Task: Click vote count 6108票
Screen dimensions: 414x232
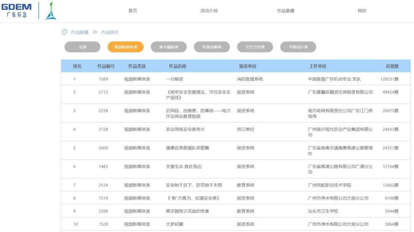Action: [x=391, y=198]
